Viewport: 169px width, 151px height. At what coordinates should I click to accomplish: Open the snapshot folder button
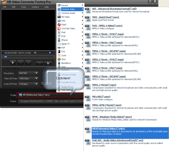[48, 63]
